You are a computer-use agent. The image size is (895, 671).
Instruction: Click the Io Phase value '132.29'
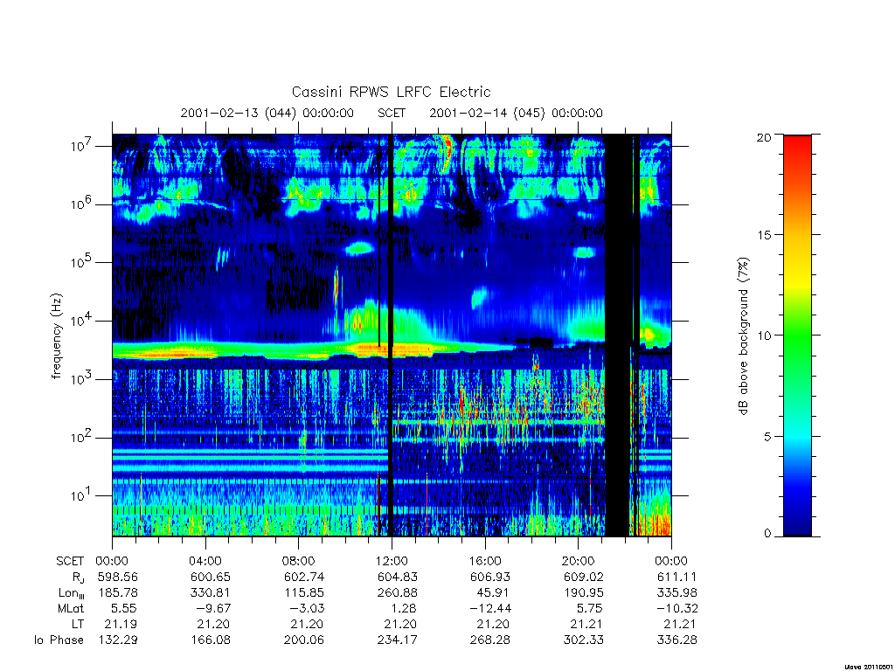tap(118, 640)
